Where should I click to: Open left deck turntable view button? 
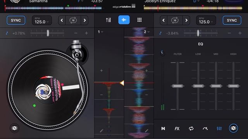pos(14,128)
